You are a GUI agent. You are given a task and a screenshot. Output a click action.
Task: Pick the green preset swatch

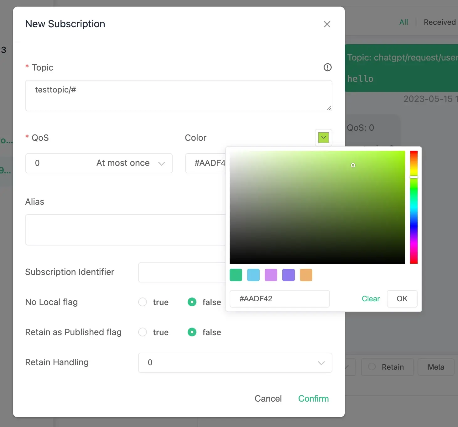[236, 275]
